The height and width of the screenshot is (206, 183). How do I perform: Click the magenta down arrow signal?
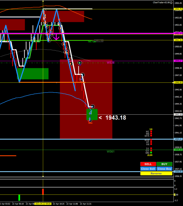coord(56,37)
